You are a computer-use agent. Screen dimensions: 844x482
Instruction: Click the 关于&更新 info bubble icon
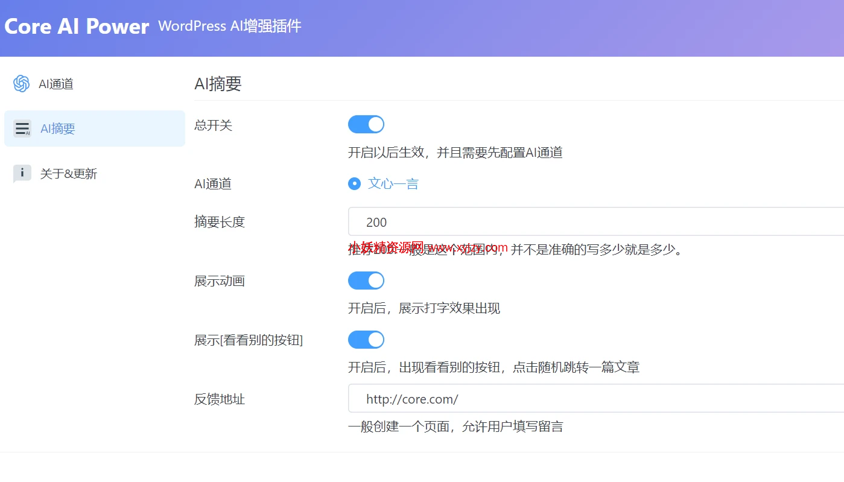[22, 174]
